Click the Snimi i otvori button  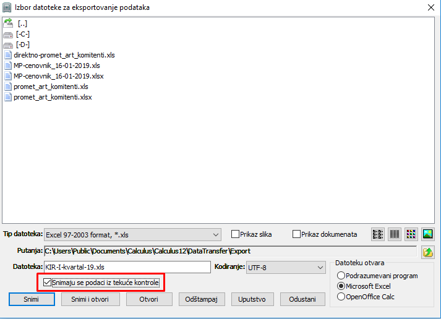[x=91, y=299]
